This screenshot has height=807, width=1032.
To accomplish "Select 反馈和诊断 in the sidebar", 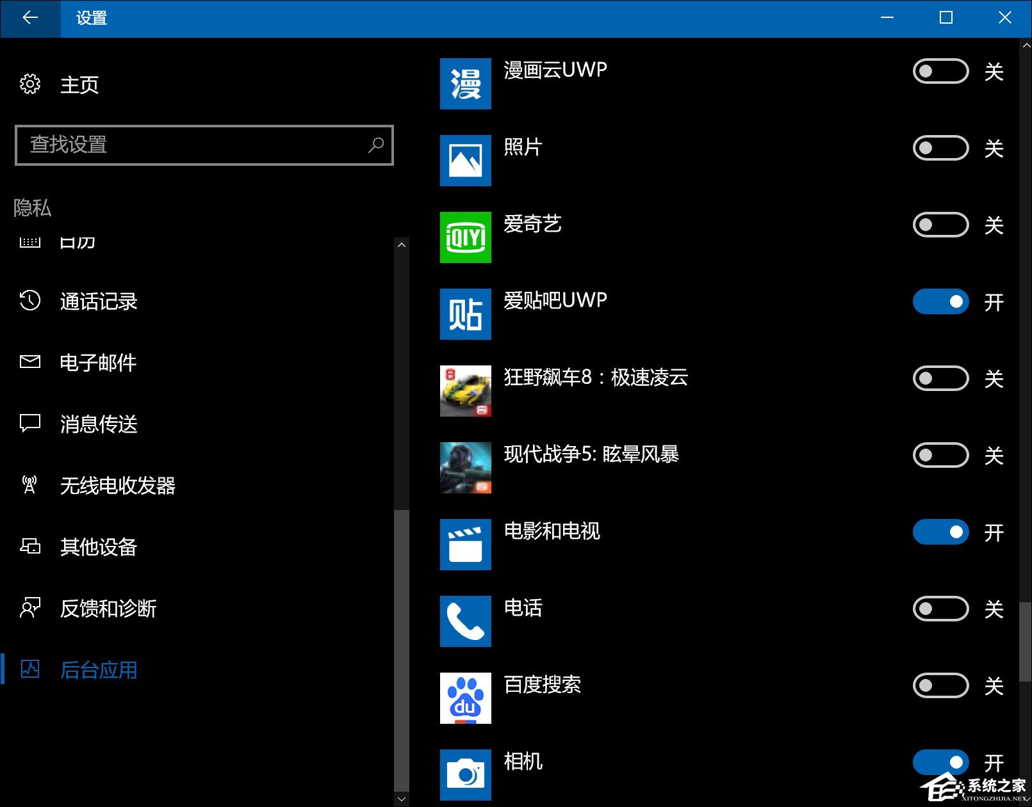I will 108,608.
